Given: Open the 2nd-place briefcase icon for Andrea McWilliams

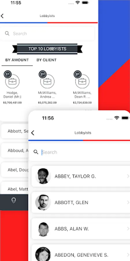Looking at the screenshot, I should point(47,81).
